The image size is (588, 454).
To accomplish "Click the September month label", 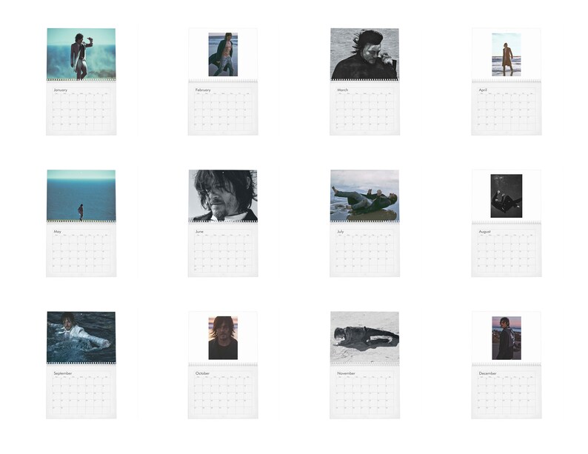I will pyautogui.click(x=63, y=373).
